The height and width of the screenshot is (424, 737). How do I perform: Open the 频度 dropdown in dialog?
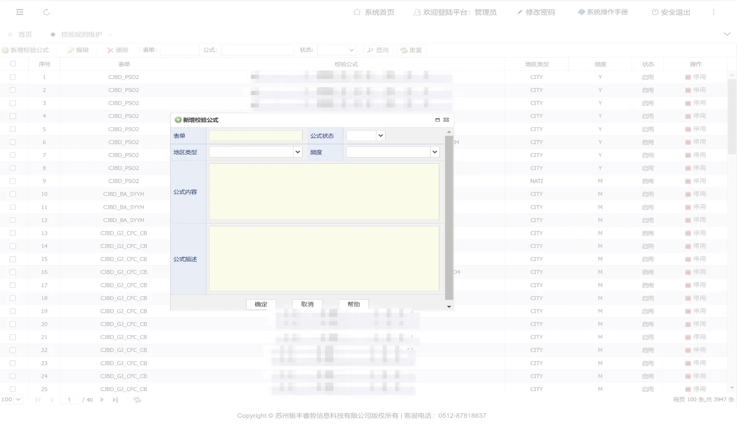[x=434, y=152]
